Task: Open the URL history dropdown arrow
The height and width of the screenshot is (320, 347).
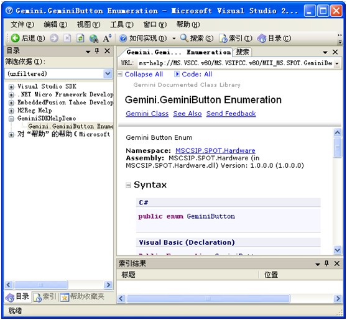Action: 337,63
